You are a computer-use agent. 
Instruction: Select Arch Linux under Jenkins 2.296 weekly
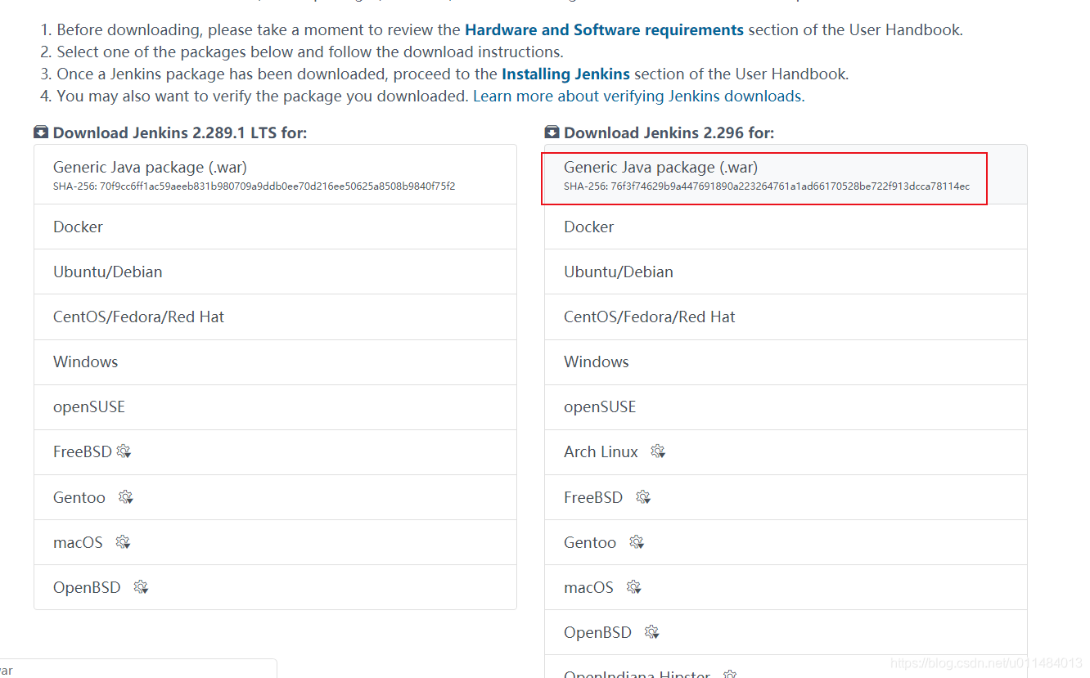pyautogui.click(x=786, y=452)
